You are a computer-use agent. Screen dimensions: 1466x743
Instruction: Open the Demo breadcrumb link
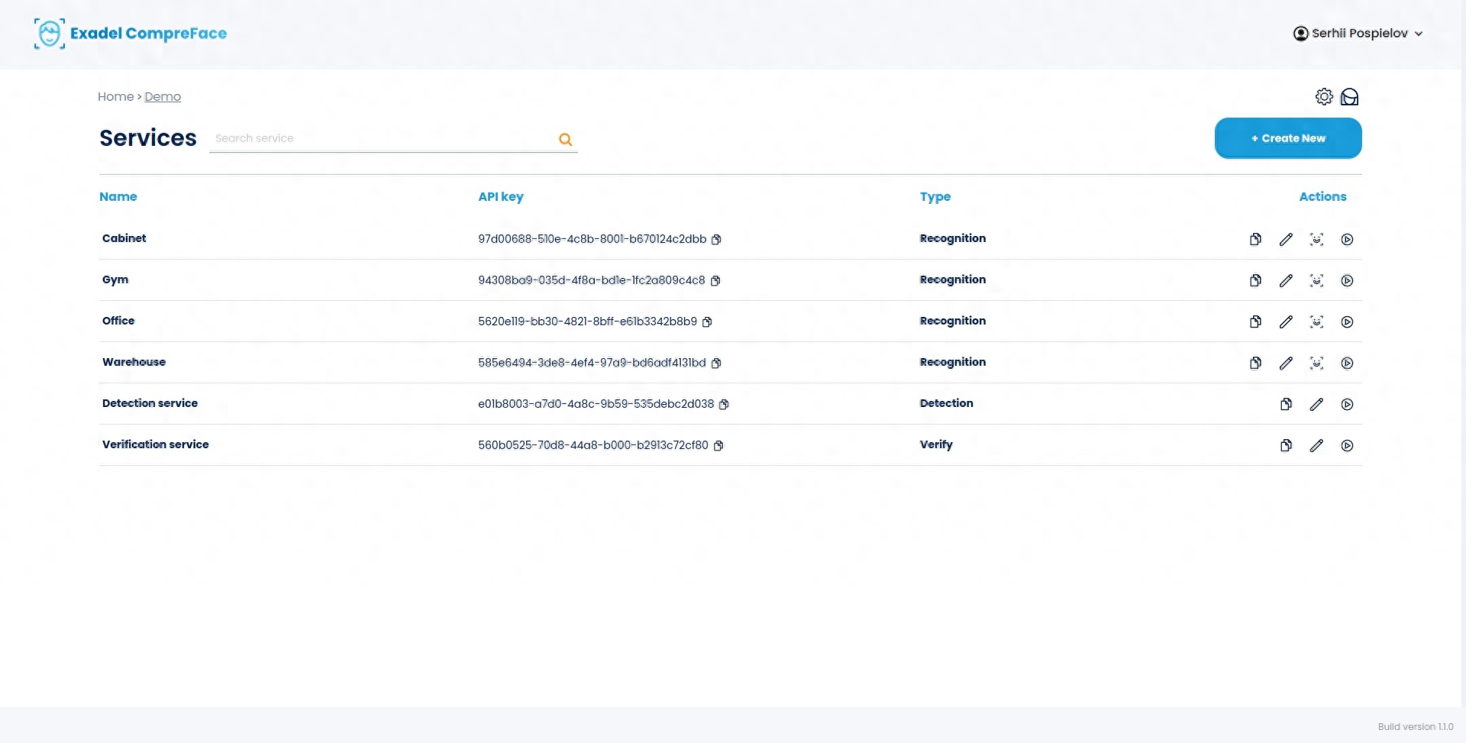pyautogui.click(x=163, y=97)
